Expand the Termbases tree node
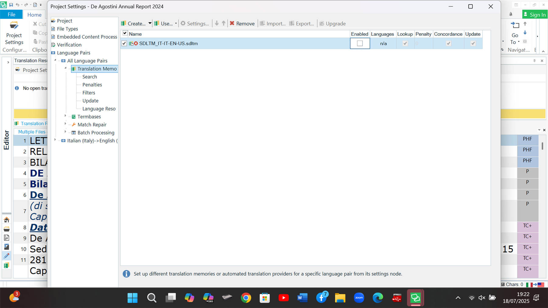Viewport: 548px width, 308px height. click(x=65, y=116)
